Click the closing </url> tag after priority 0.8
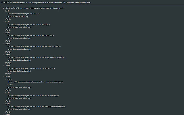Viewport: 184px width, 115px height. (8, 30)
